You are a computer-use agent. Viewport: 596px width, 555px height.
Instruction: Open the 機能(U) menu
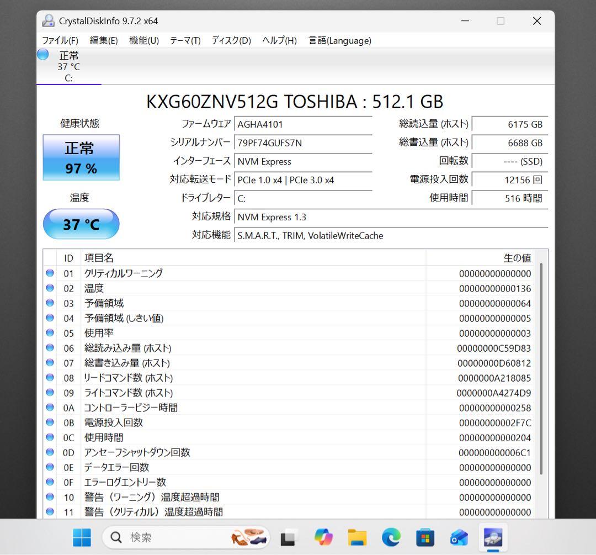tap(143, 40)
